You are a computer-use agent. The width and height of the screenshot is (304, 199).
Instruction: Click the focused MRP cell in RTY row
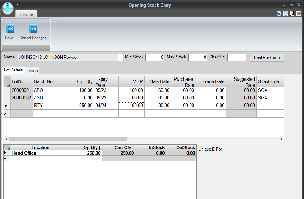pos(131,106)
